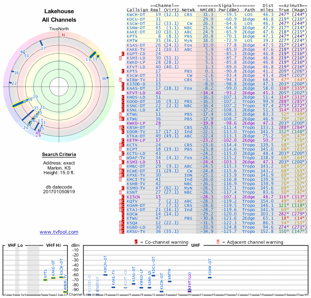Screen dimensions: 311x298
Task: Click adjacent channel icon next to WDAF-TV
Action: click(x=121, y=158)
